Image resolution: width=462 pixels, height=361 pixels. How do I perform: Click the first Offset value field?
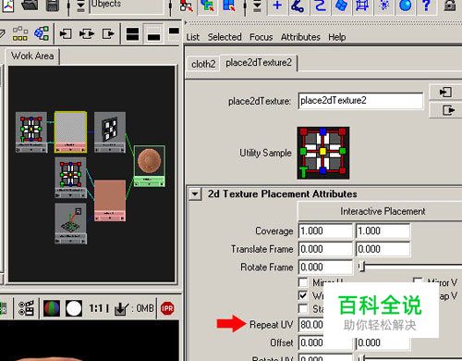pos(325,342)
